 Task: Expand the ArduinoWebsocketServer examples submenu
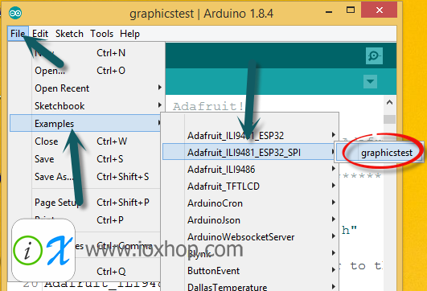click(x=250, y=237)
